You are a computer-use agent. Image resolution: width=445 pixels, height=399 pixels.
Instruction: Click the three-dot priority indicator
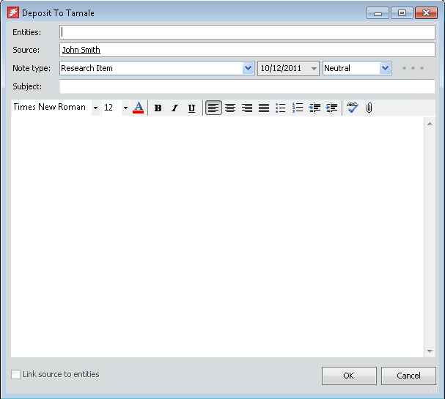pos(413,68)
